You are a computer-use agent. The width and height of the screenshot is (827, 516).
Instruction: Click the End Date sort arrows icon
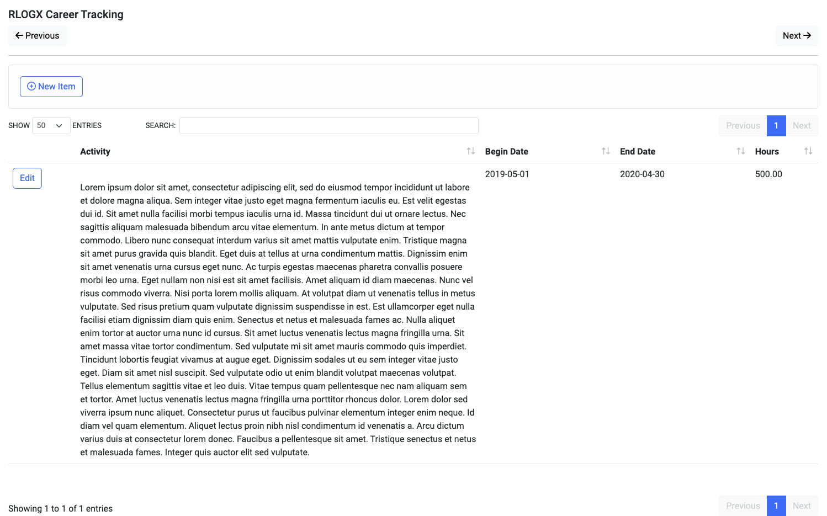(740, 151)
